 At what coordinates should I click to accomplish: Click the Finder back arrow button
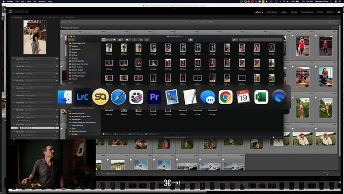tap(70, 40)
